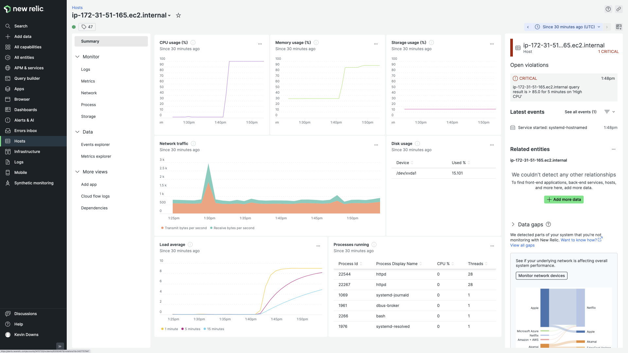
Task: Toggle the Transmit bytes per second legend item
Action: (x=184, y=228)
